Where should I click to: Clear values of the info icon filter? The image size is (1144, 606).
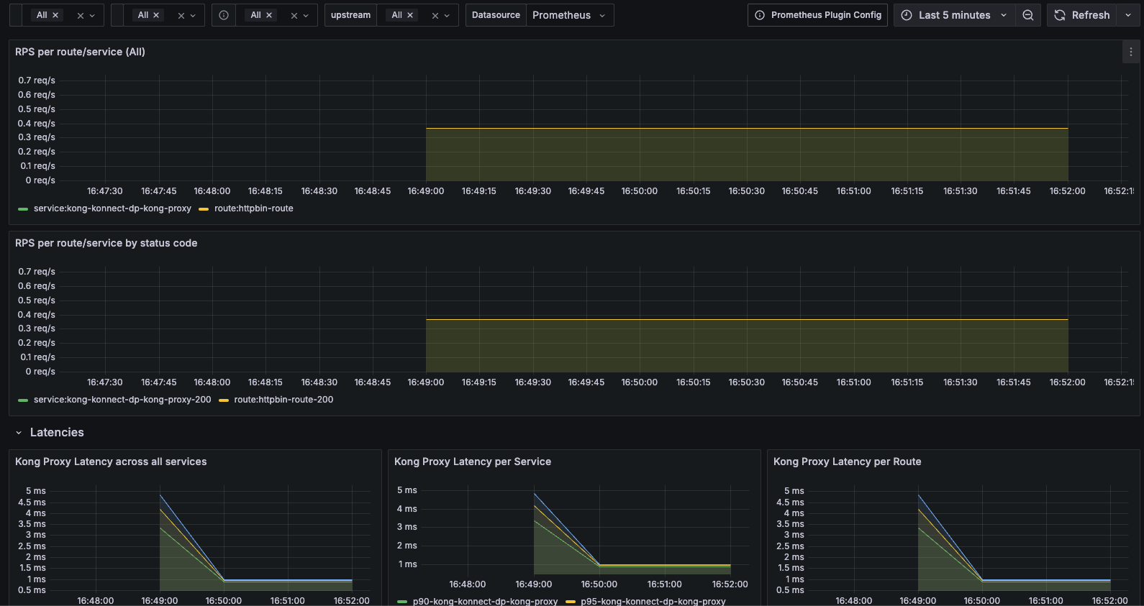[x=294, y=15]
